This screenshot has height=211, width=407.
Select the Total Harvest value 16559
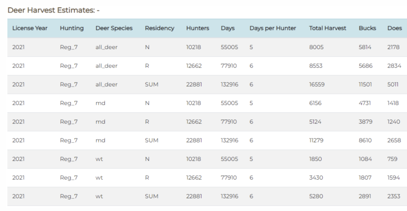(x=317, y=84)
